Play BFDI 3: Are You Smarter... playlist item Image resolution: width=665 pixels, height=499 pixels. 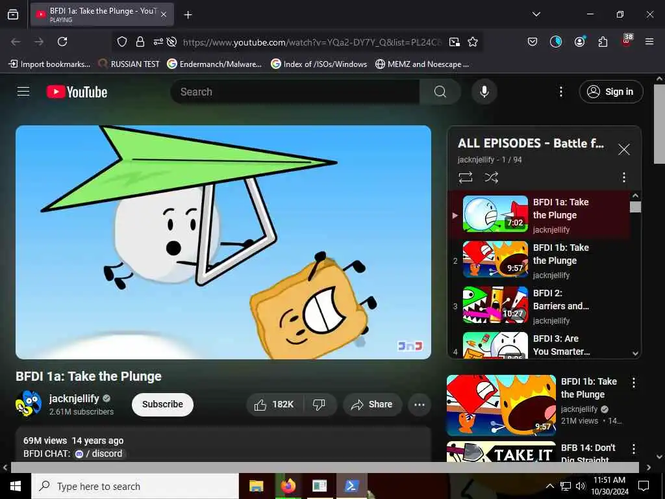pyautogui.click(x=540, y=344)
